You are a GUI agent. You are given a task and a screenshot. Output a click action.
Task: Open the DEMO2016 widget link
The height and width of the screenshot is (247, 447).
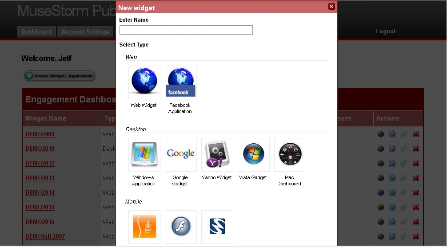[40, 222]
